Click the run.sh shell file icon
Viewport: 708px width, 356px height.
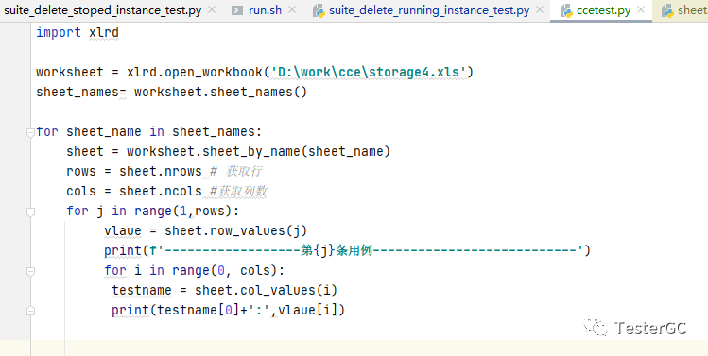(x=237, y=10)
